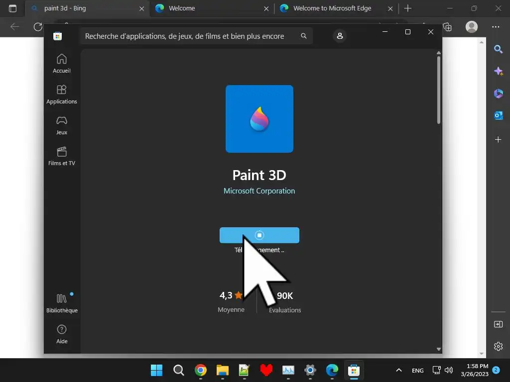Click the Store scrollbar down arrow
Image resolution: width=510 pixels, height=382 pixels.
click(438, 349)
